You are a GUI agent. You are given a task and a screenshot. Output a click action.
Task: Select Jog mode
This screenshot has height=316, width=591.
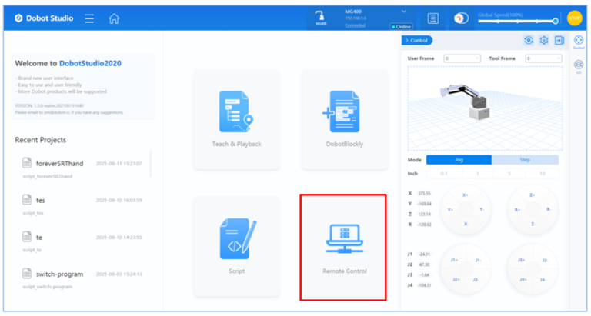pyautogui.click(x=459, y=160)
